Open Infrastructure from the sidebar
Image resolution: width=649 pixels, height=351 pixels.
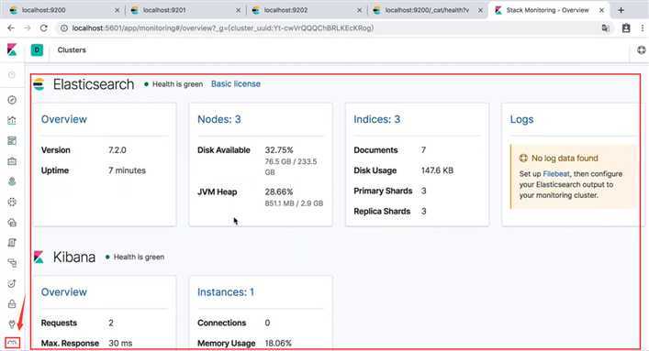(12, 223)
